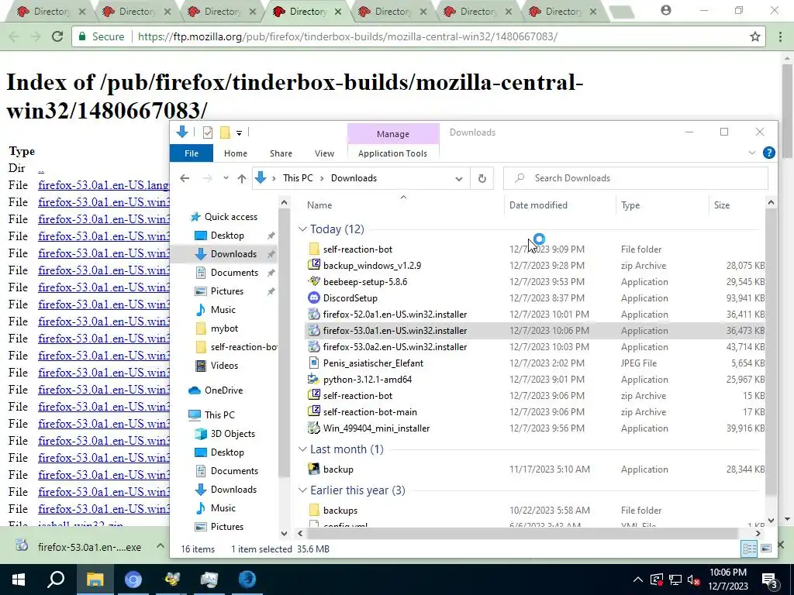
Task: Click horizontal scrollbar in file list
Action: [x=522, y=533]
